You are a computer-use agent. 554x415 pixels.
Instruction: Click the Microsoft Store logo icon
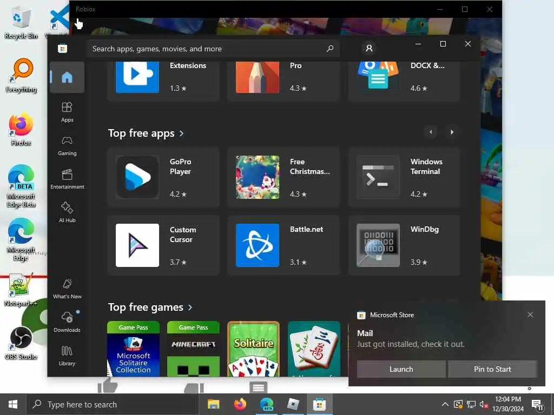click(63, 48)
